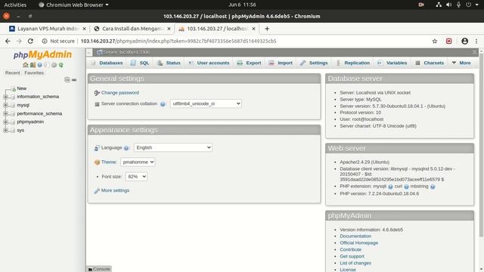The width and height of the screenshot is (484, 272).
Task: Expand the phpmyadmin database node
Action: tap(5, 122)
